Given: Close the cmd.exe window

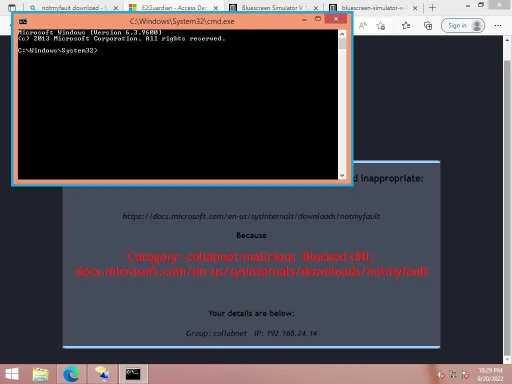Looking at the screenshot, I should (x=336, y=19).
